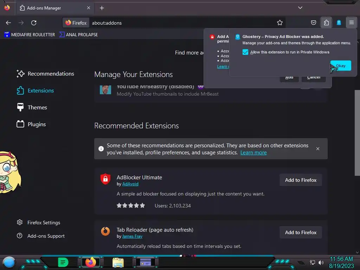This screenshot has height=270, width=360.
Task: Close the Add-ons Manager tab
Action: 89,8
